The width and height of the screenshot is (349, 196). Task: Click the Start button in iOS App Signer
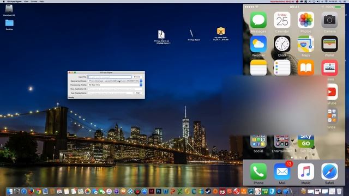click(x=138, y=93)
